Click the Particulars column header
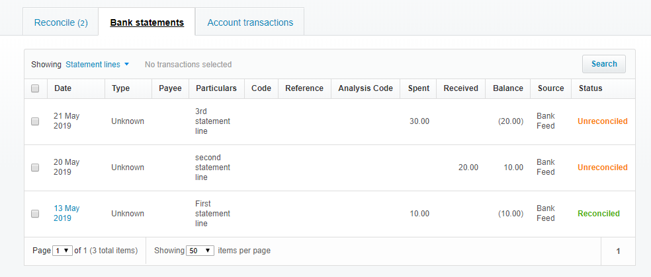 [216, 88]
